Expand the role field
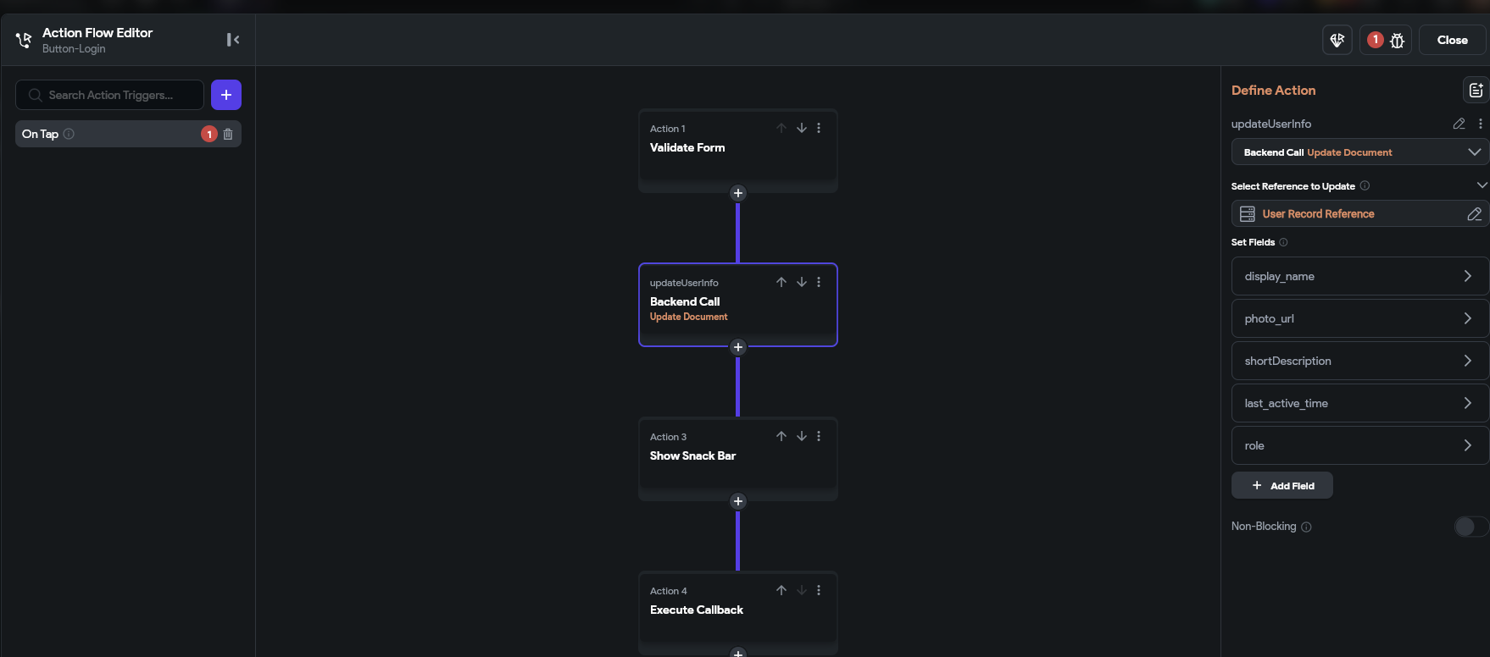Viewport: 1490px width, 657px height. tap(1359, 445)
